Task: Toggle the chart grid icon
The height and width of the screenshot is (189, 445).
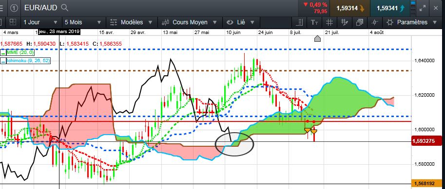Action: 329,22
